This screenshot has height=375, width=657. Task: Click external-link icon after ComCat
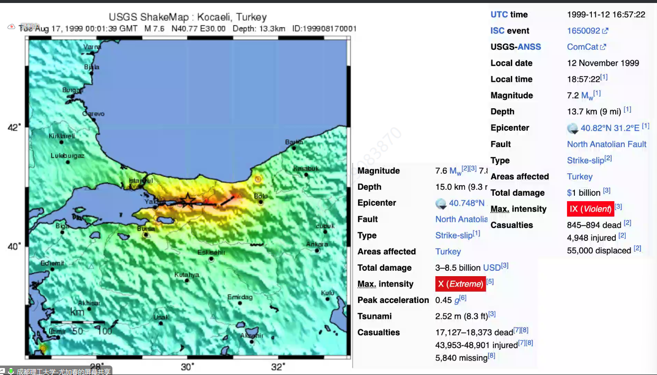pos(603,47)
